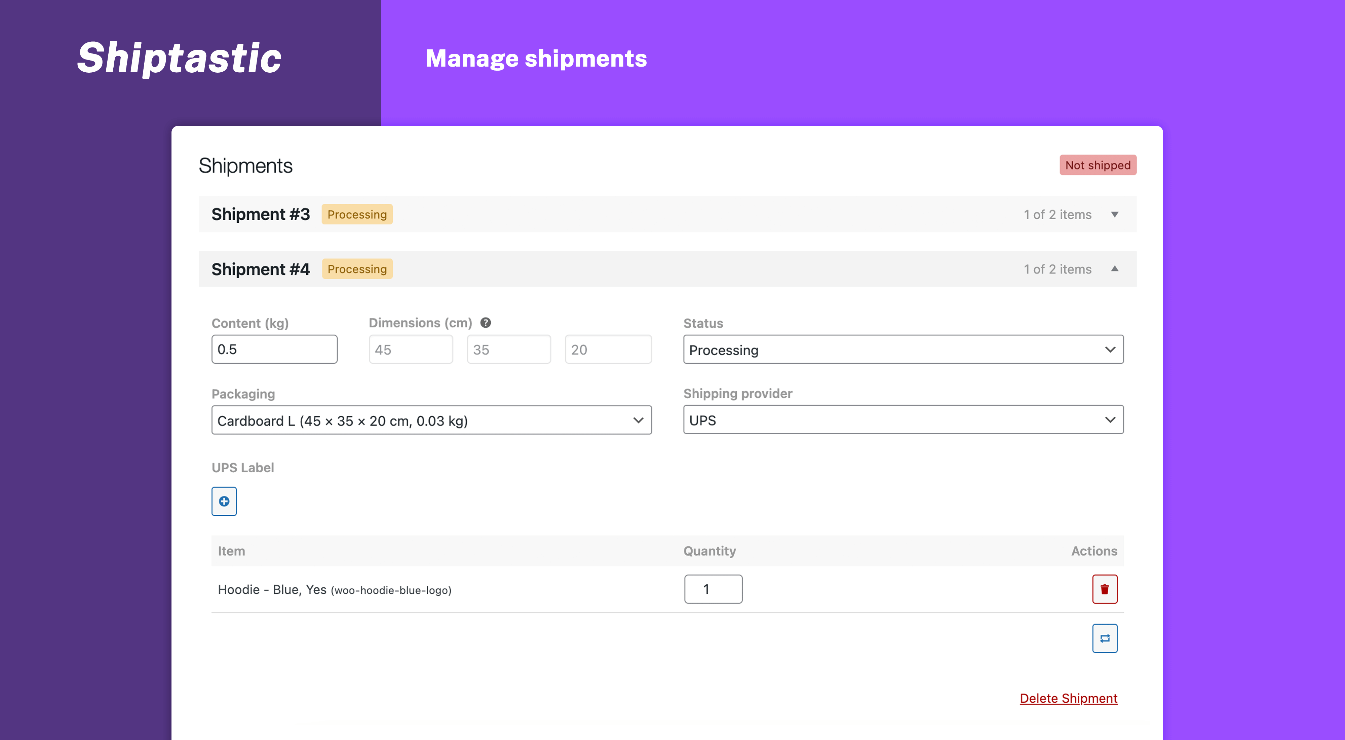The image size is (1345, 740).
Task: Click the Hoodie quantity field
Action: coord(713,589)
